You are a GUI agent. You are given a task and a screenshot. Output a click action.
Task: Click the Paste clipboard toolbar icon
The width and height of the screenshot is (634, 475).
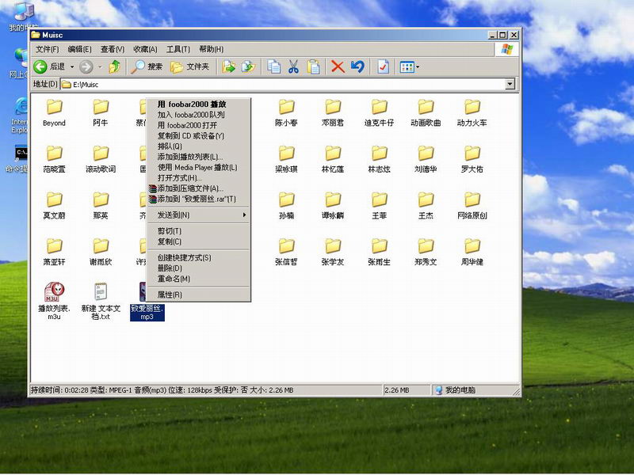(x=313, y=66)
